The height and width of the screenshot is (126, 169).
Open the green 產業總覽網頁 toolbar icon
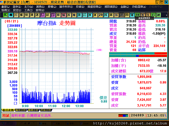137,15
